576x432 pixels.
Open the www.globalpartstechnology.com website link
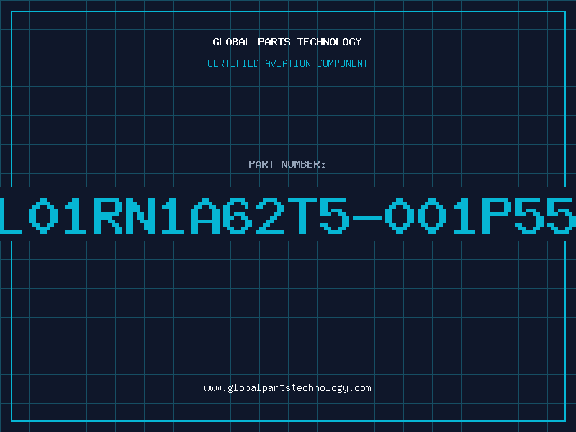click(x=287, y=388)
